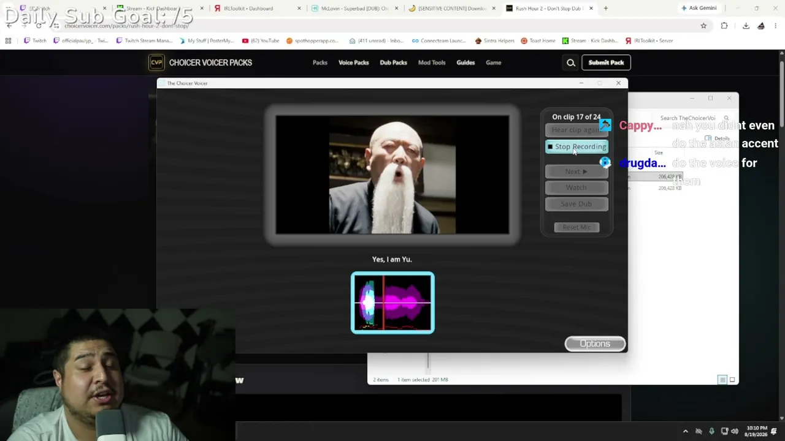The image size is (785, 441).
Task: Open the volume tray icon
Action: (x=734, y=431)
